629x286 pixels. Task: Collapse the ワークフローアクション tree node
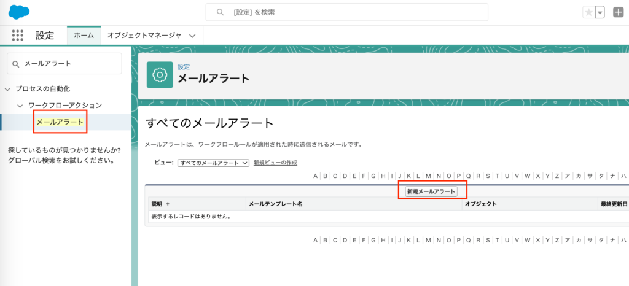click(20, 106)
